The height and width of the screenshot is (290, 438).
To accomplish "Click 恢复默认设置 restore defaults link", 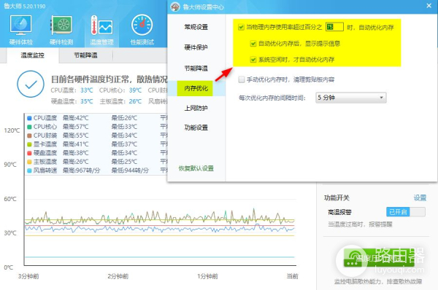I will pos(196,168).
